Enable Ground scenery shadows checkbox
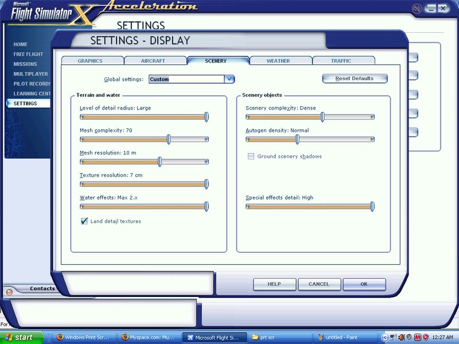This screenshot has height=344, width=459. (251, 156)
